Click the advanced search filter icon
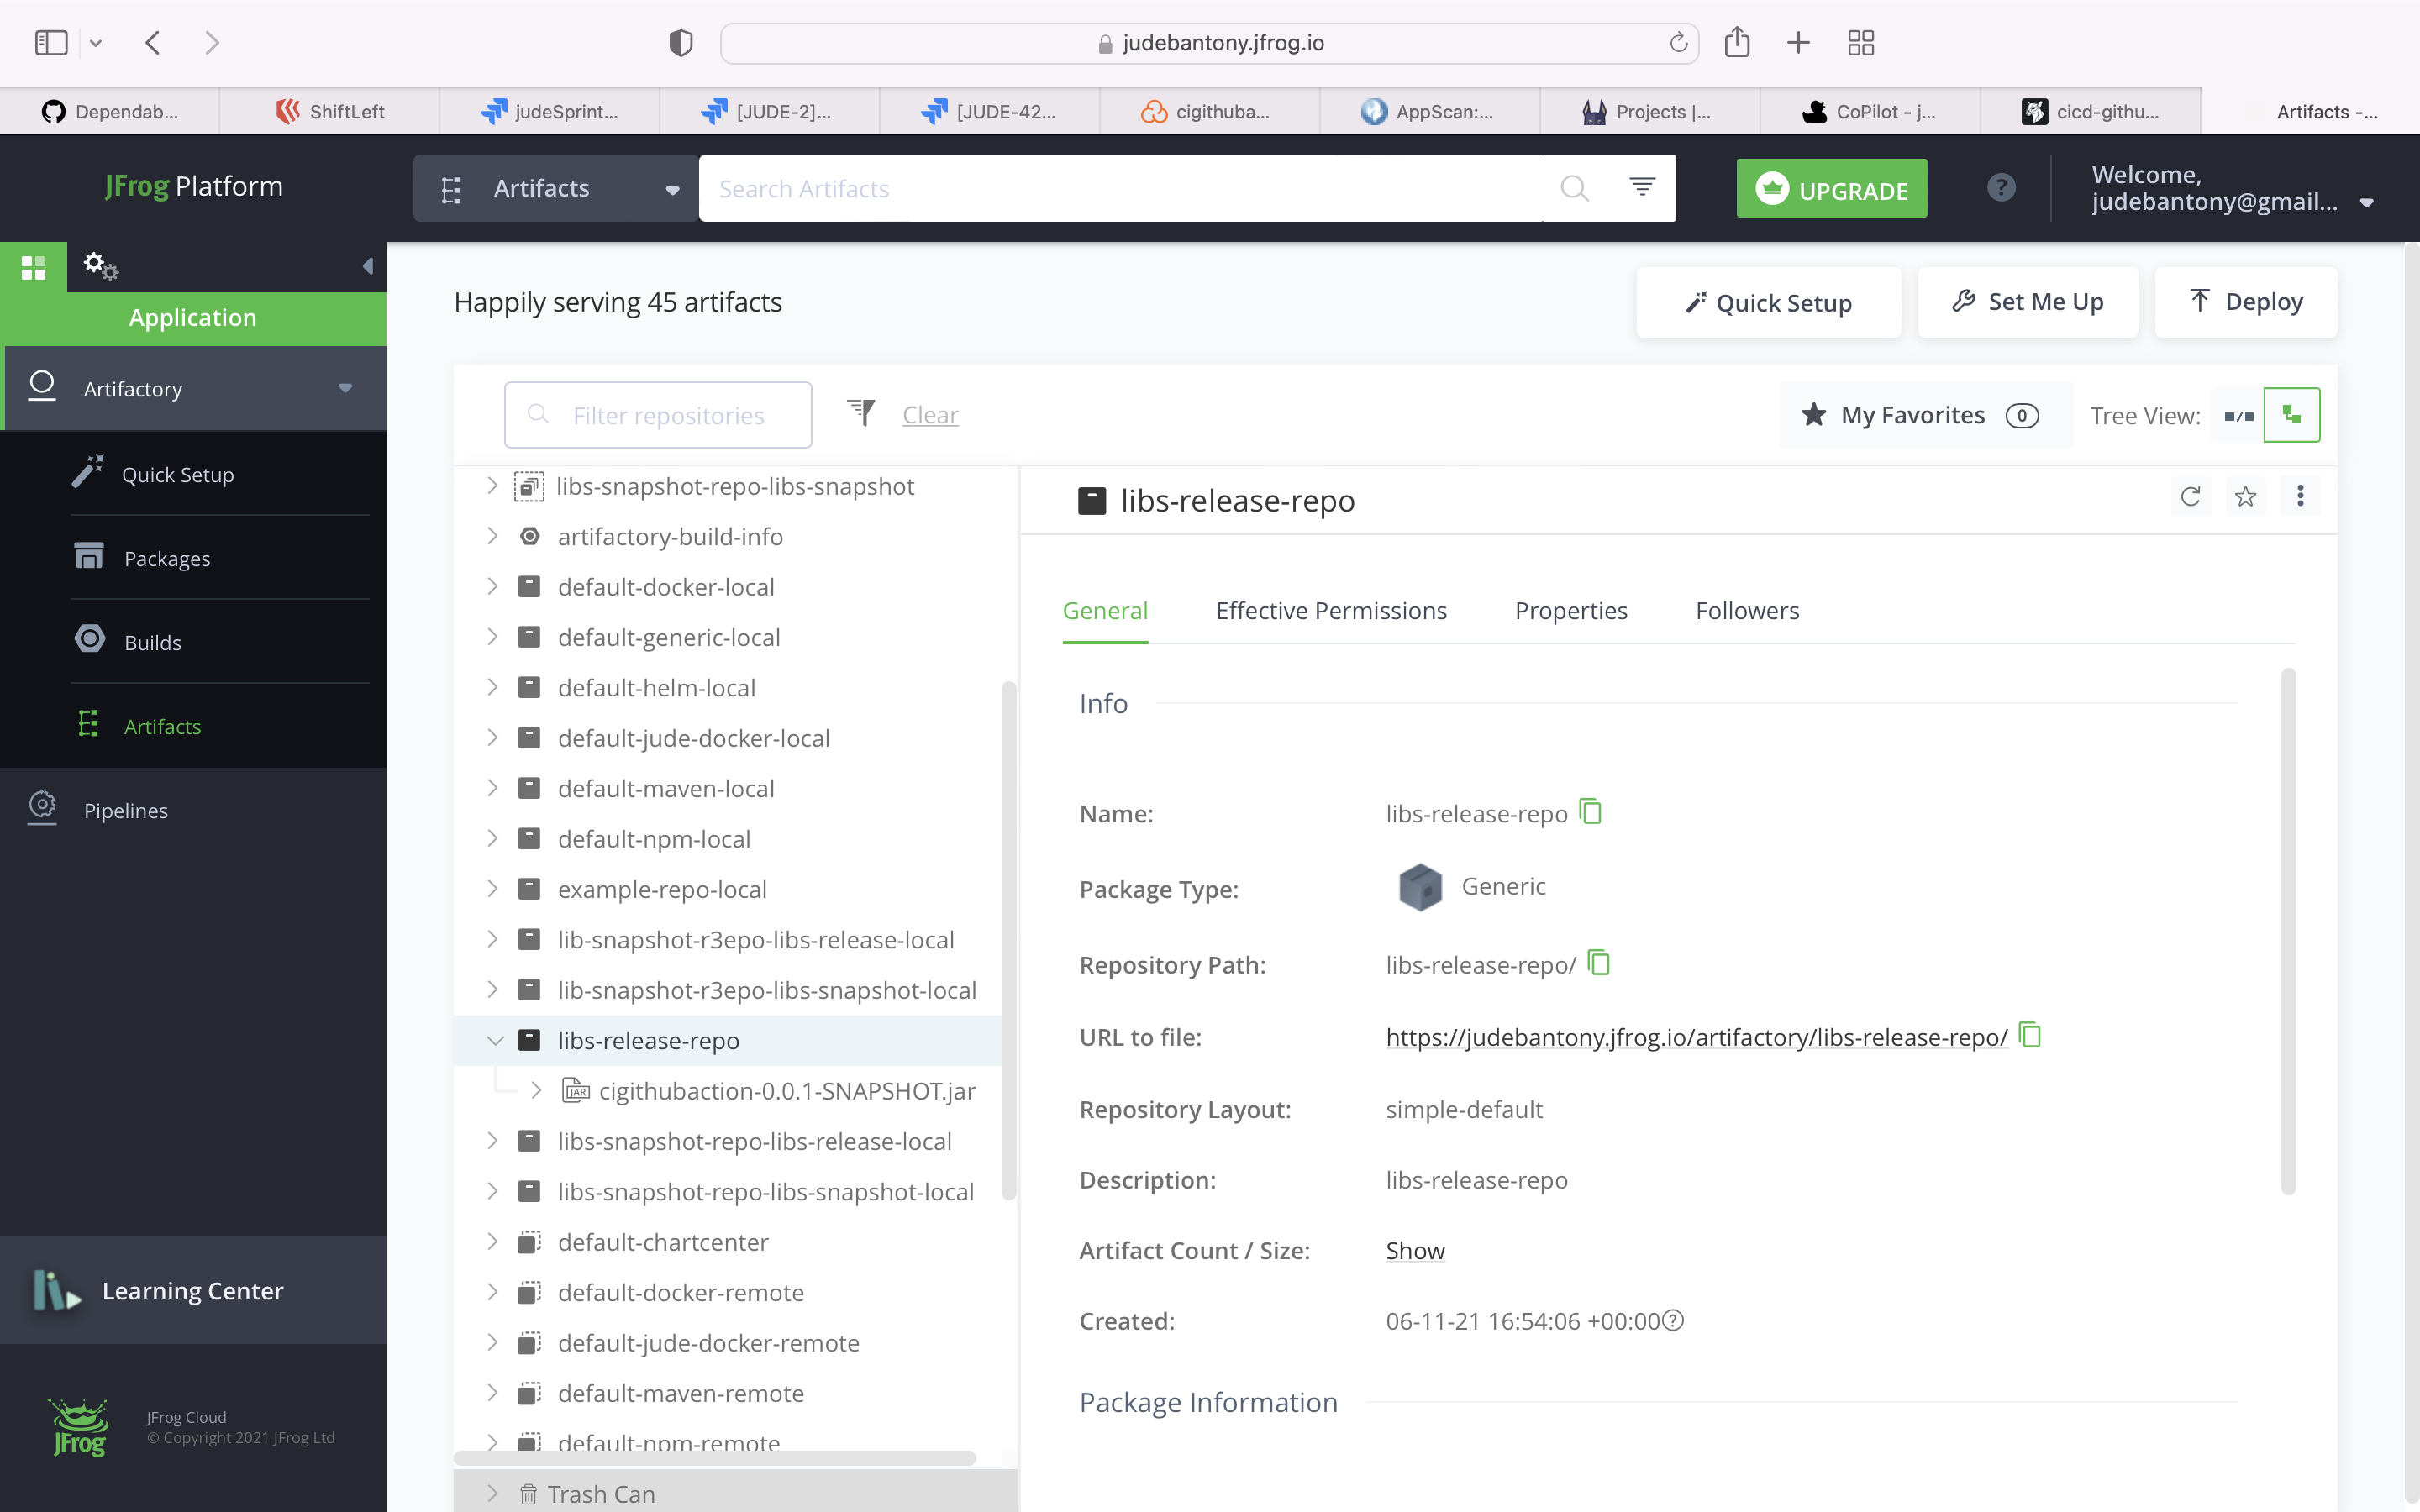The height and width of the screenshot is (1512, 2420). (1642, 187)
